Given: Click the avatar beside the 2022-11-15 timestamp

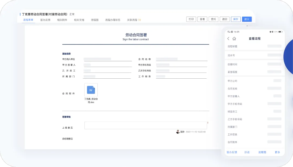Looking at the screenshot, I should click(x=178, y=132).
